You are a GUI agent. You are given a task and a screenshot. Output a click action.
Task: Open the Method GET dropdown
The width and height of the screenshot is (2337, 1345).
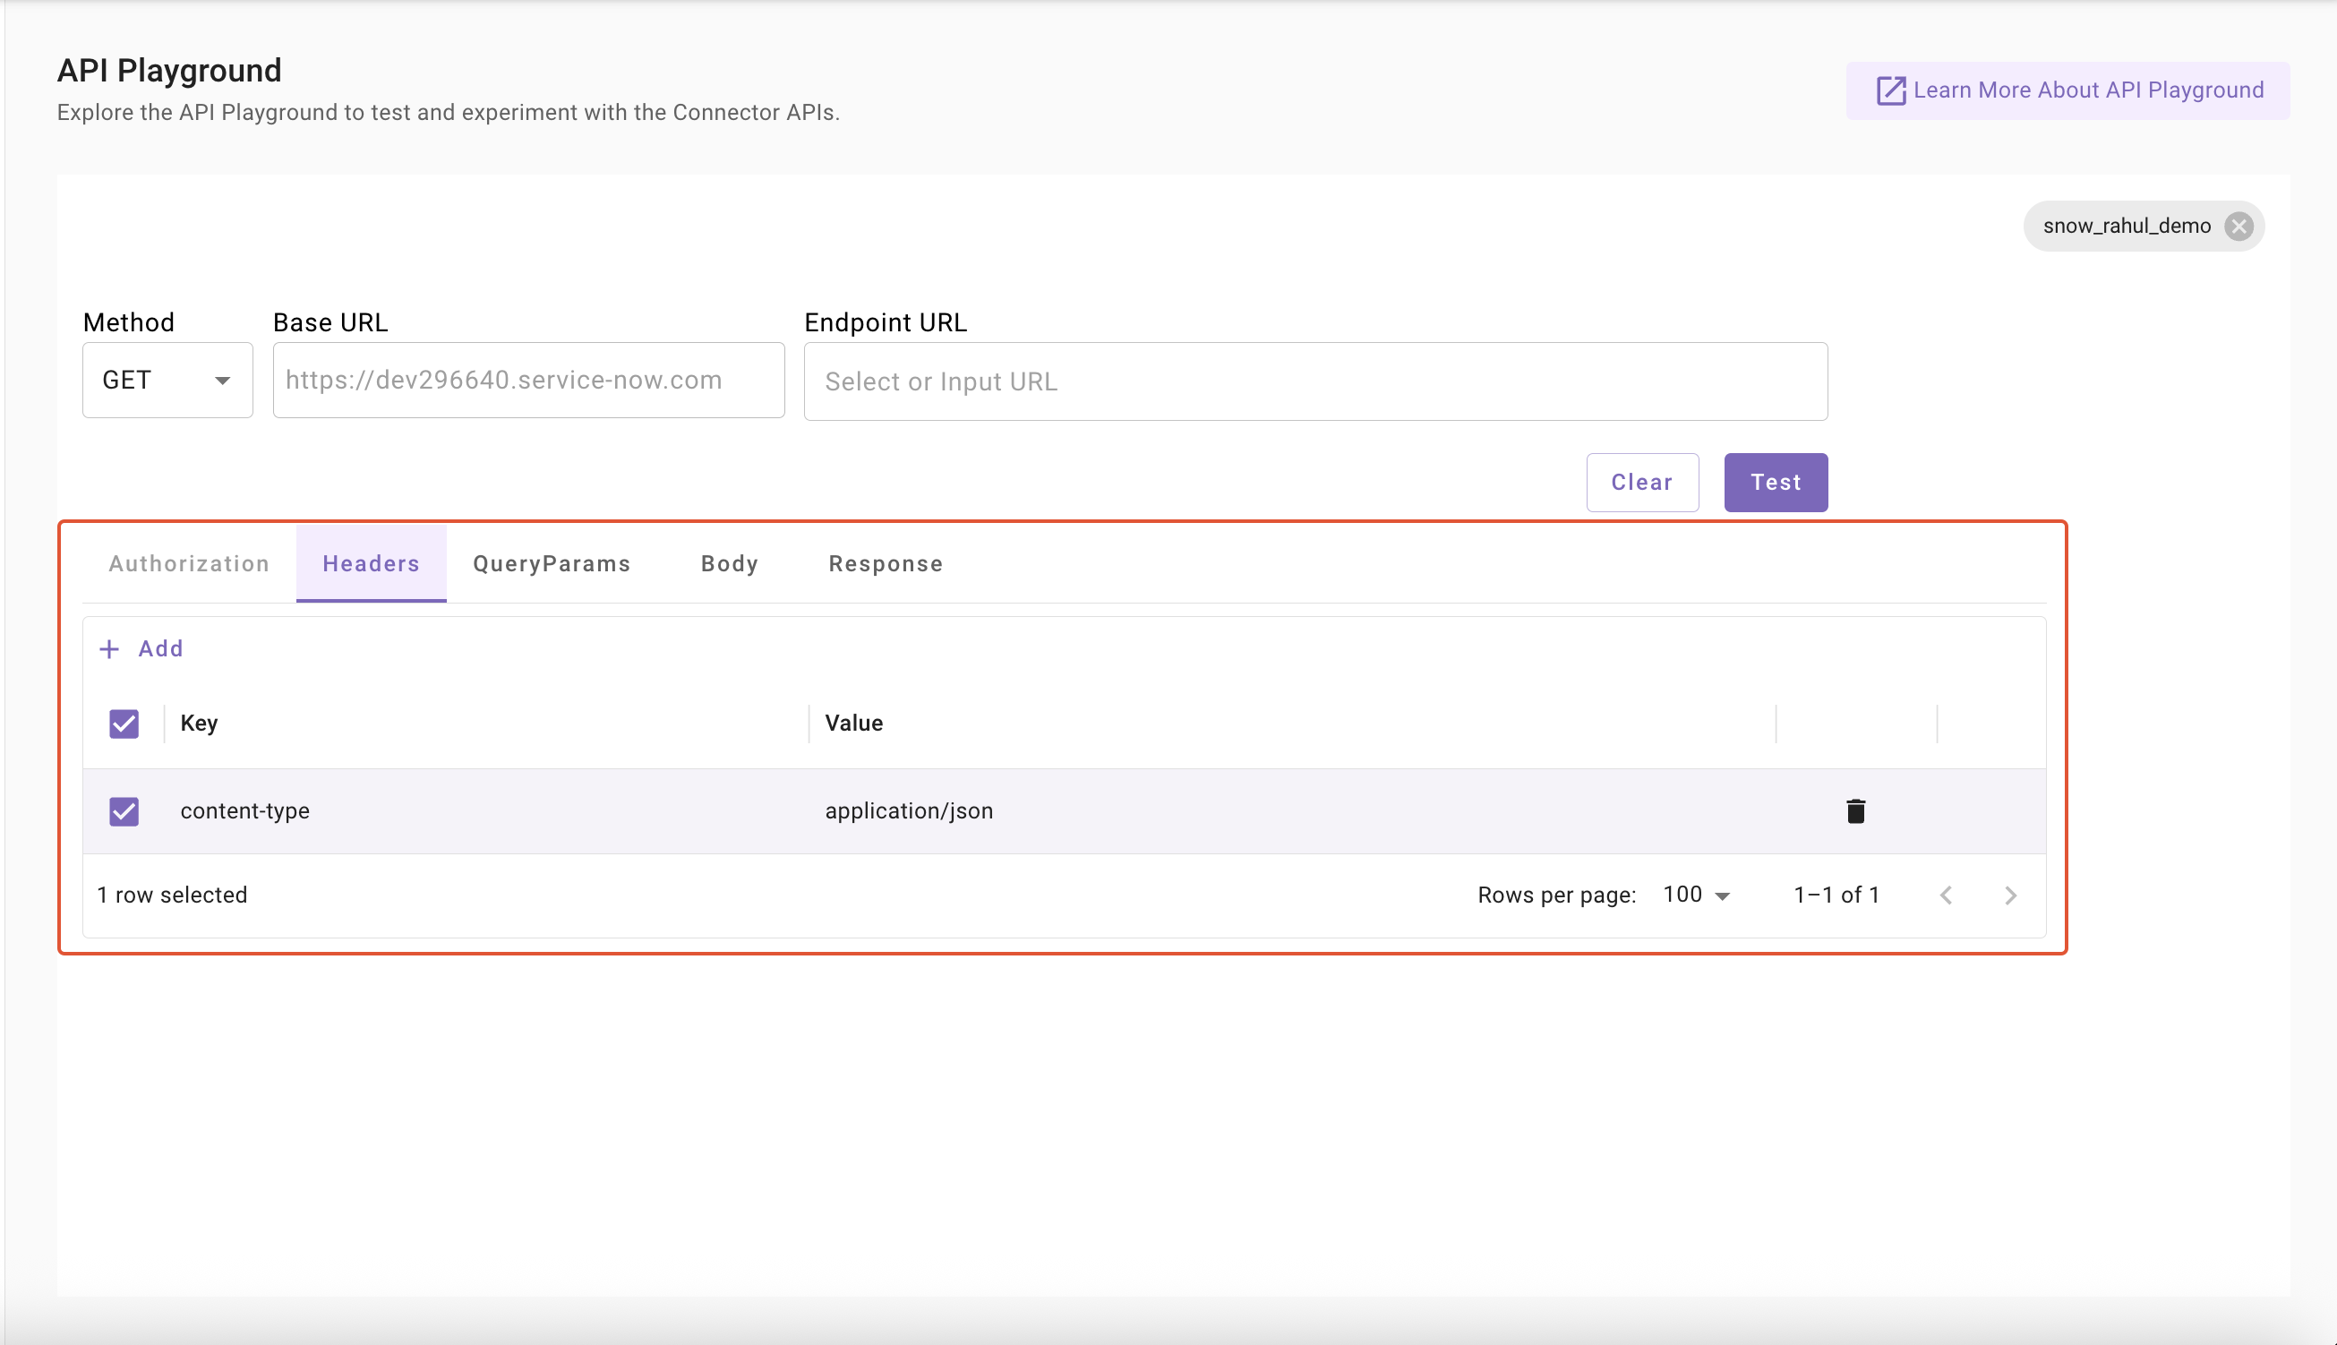(167, 380)
